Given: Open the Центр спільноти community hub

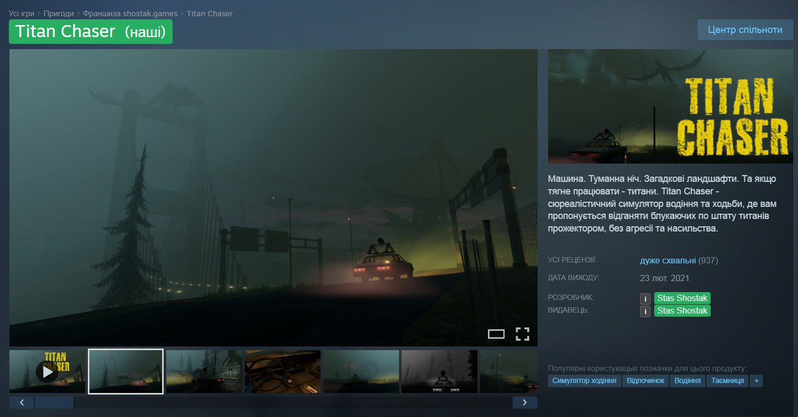Looking at the screenshot, I should (745, 30).
